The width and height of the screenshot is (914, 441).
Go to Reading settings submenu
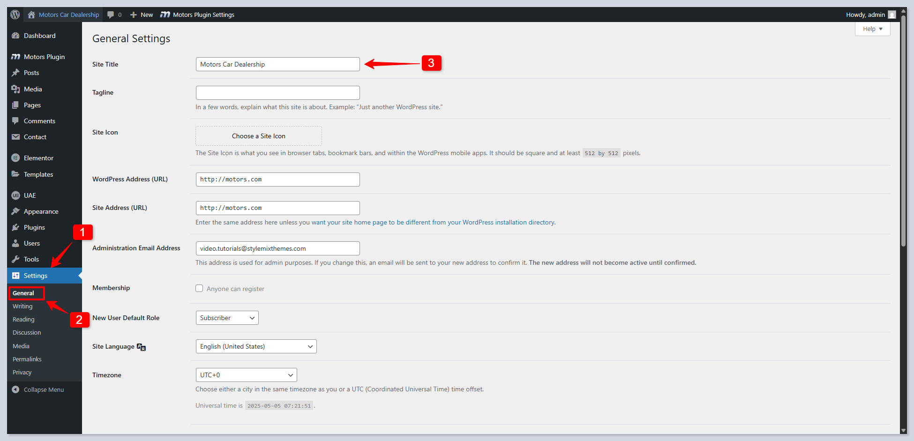23,319
